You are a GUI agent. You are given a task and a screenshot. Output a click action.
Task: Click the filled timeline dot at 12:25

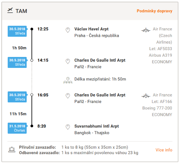coord(32,29)
